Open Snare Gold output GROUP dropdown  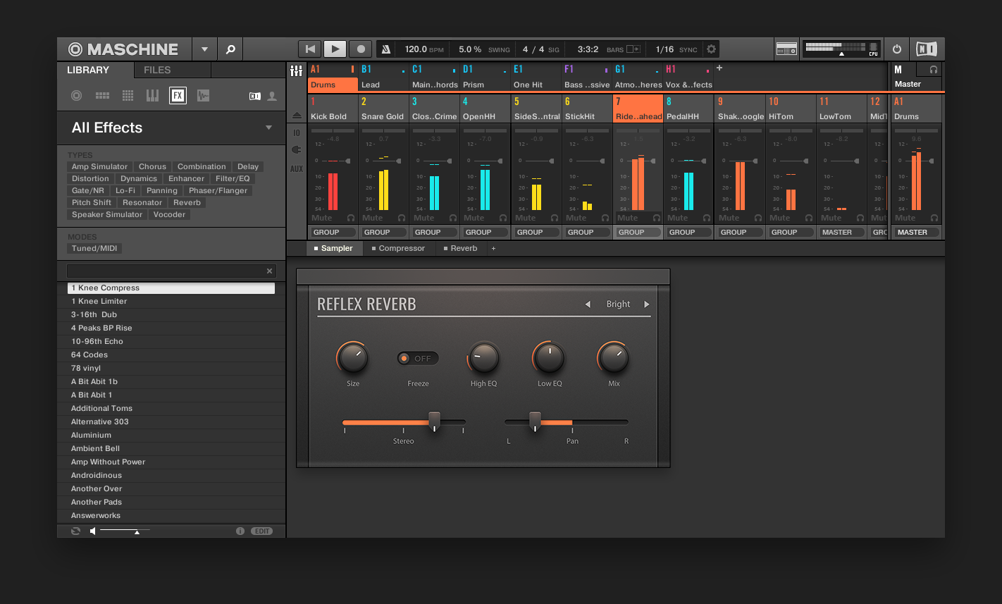click(x=384, y=232)
